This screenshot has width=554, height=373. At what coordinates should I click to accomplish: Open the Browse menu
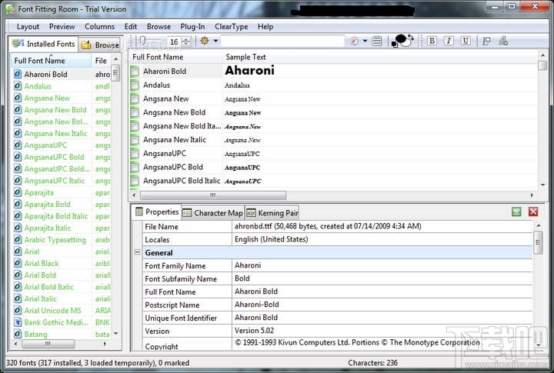tap(159, 26)
